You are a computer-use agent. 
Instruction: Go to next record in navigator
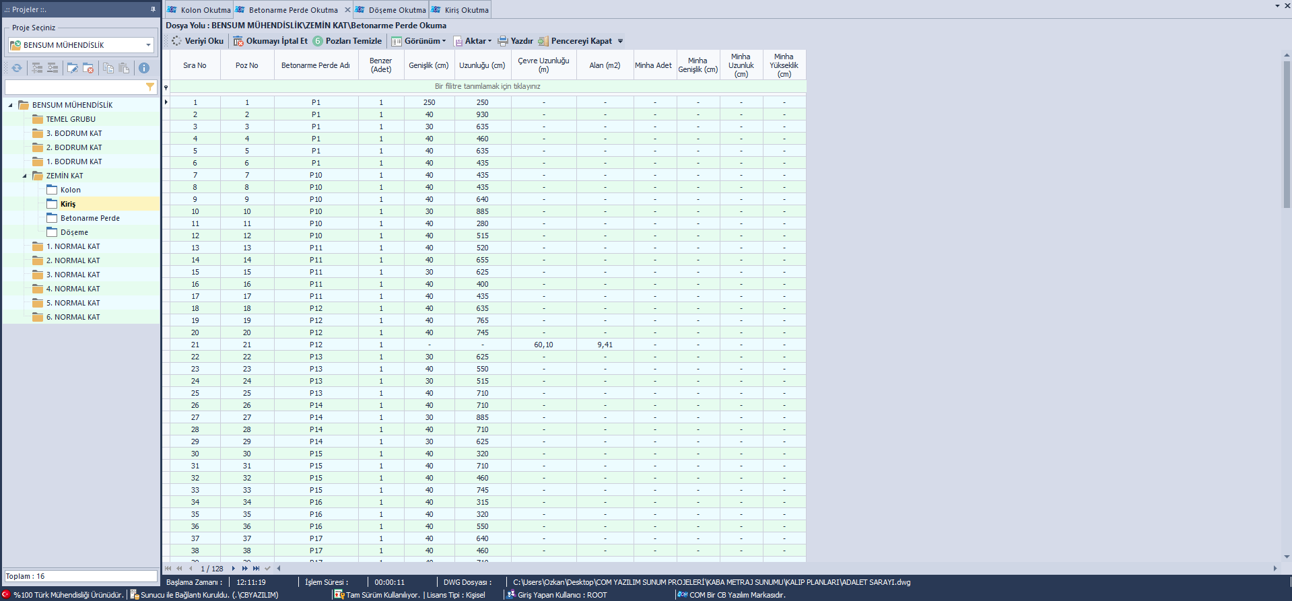pyautogui.click(x=234, y=569)
